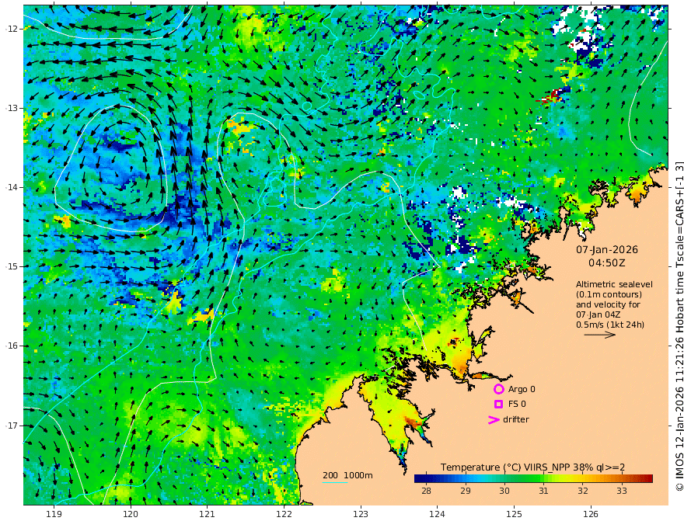Click the latitude axis label '-14'
The image size is (684, 528).
(x=12, y=187)
